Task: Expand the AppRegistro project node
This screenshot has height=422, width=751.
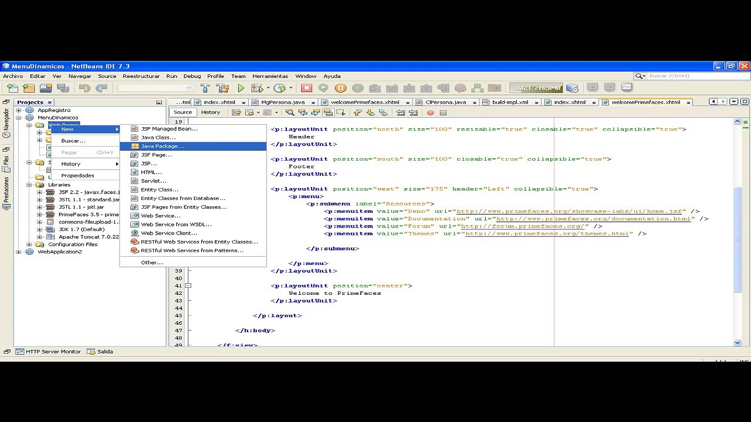Action: point(18,110)
